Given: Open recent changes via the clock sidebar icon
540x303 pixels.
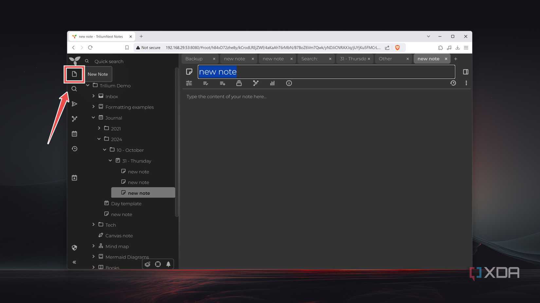Looking at the screenshot, I should pyautogui.click(x=74, y=149).
